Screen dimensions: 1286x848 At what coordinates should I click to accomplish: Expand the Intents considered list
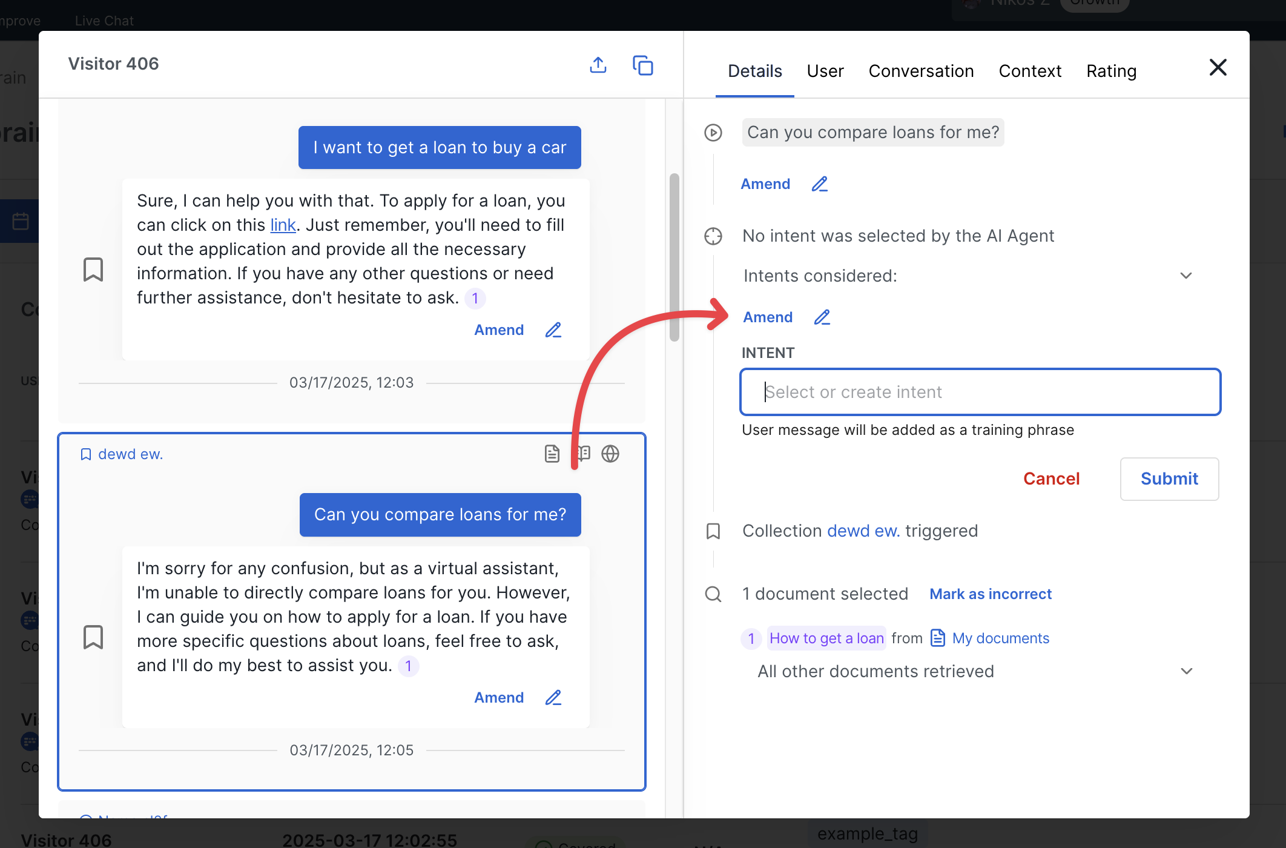1185,276
